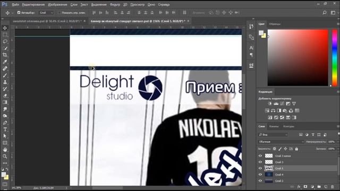Select the Crop tool
The height and width of the screenshot is (191, 340).
tap(5, 55)
